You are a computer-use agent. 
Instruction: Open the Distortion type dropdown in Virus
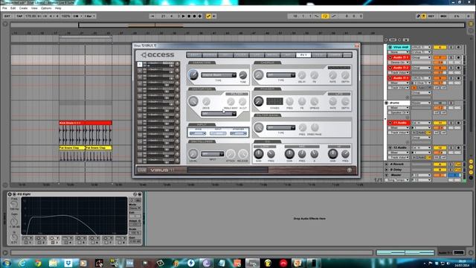[218, 114]
